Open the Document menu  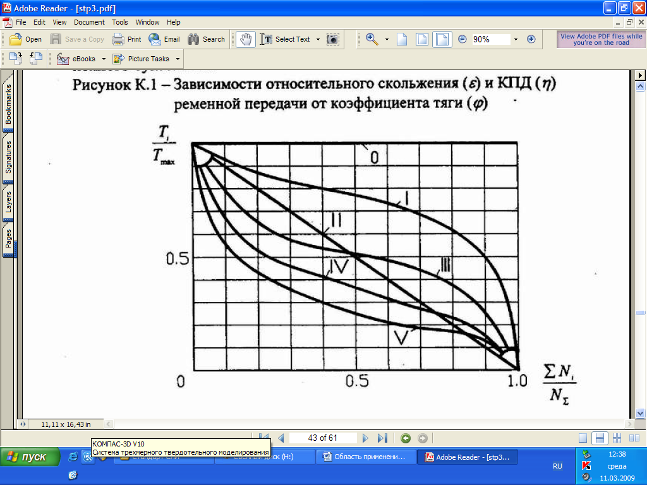[x=89, y=22]
